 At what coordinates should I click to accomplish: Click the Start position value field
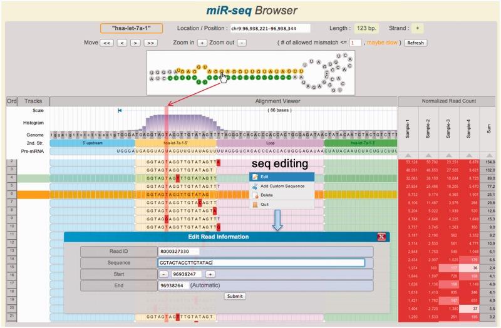(x=187, y=274)
